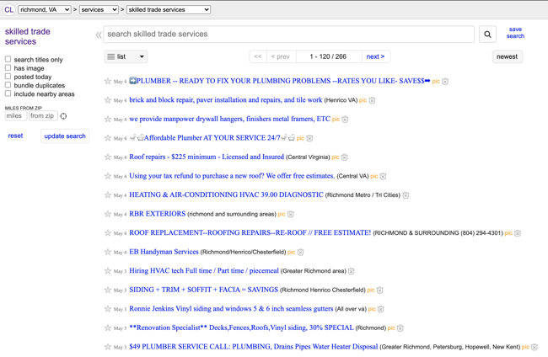This screenshot has height=357, width=548.
Task: Open the richmond, VA location dropdown
Action: coord(45,10)
